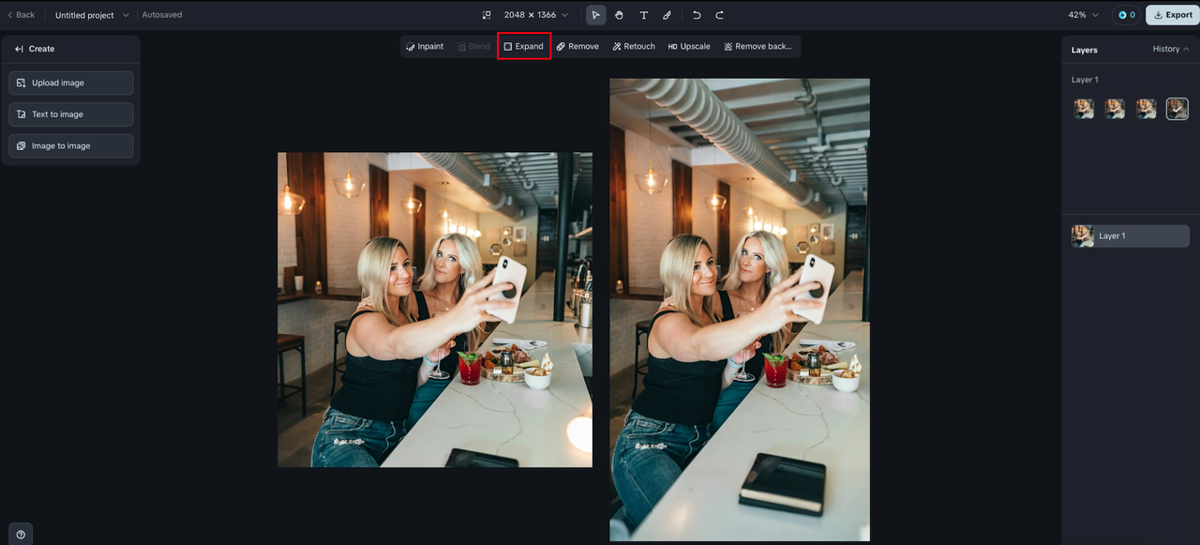This screenshot has height=545, width=1200.
Task: Click the original selfie image on canvas
Action: [435, 310]
